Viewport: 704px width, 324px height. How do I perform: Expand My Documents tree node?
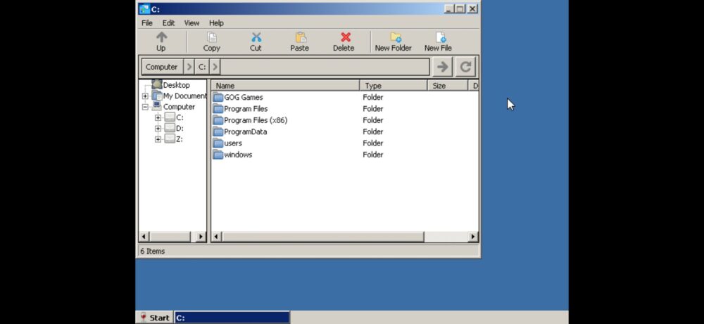(x=145, y=96)
